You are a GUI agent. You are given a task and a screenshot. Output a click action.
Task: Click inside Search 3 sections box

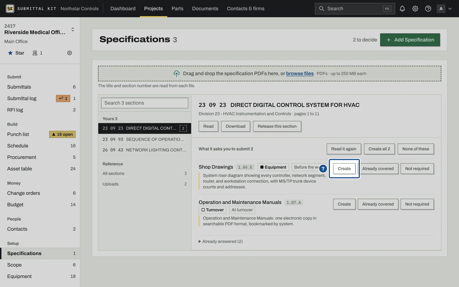pyautogui.click(x=145, y=103)
